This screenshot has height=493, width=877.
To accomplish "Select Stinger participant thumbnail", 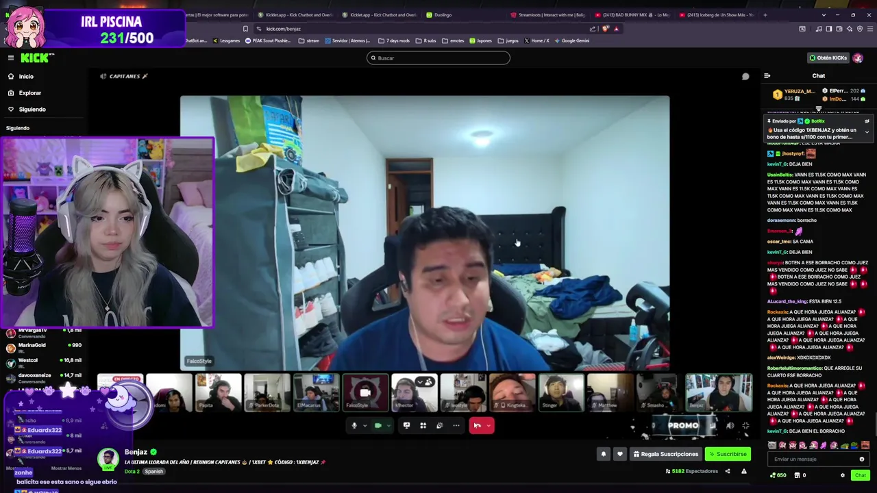I will pos(562,393).
